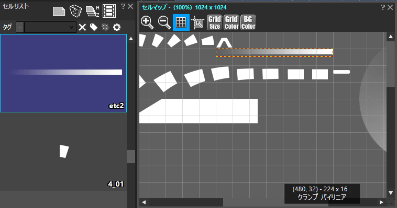The width and height of the screenshot is (397, 208).
Task: Open tag settings gear icon
Action: click(x=117, y=27)
